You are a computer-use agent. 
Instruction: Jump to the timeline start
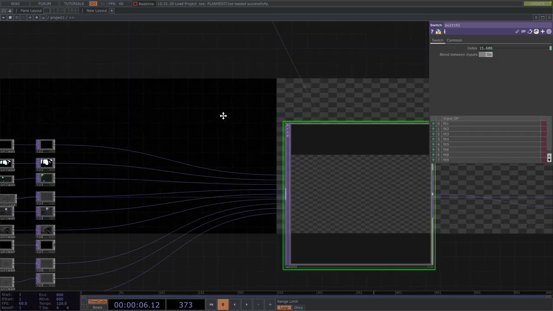coord(211,305)
